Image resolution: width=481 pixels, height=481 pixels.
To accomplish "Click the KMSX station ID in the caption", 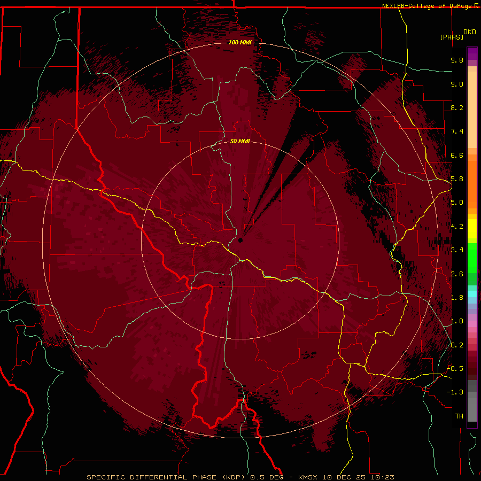I will click(x=308, y=477).
